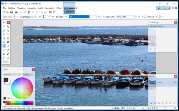Screen dimensions: 179x111
Task: Open the antialiasing mode dropdown arrow
Action: [x=142, y=17]
